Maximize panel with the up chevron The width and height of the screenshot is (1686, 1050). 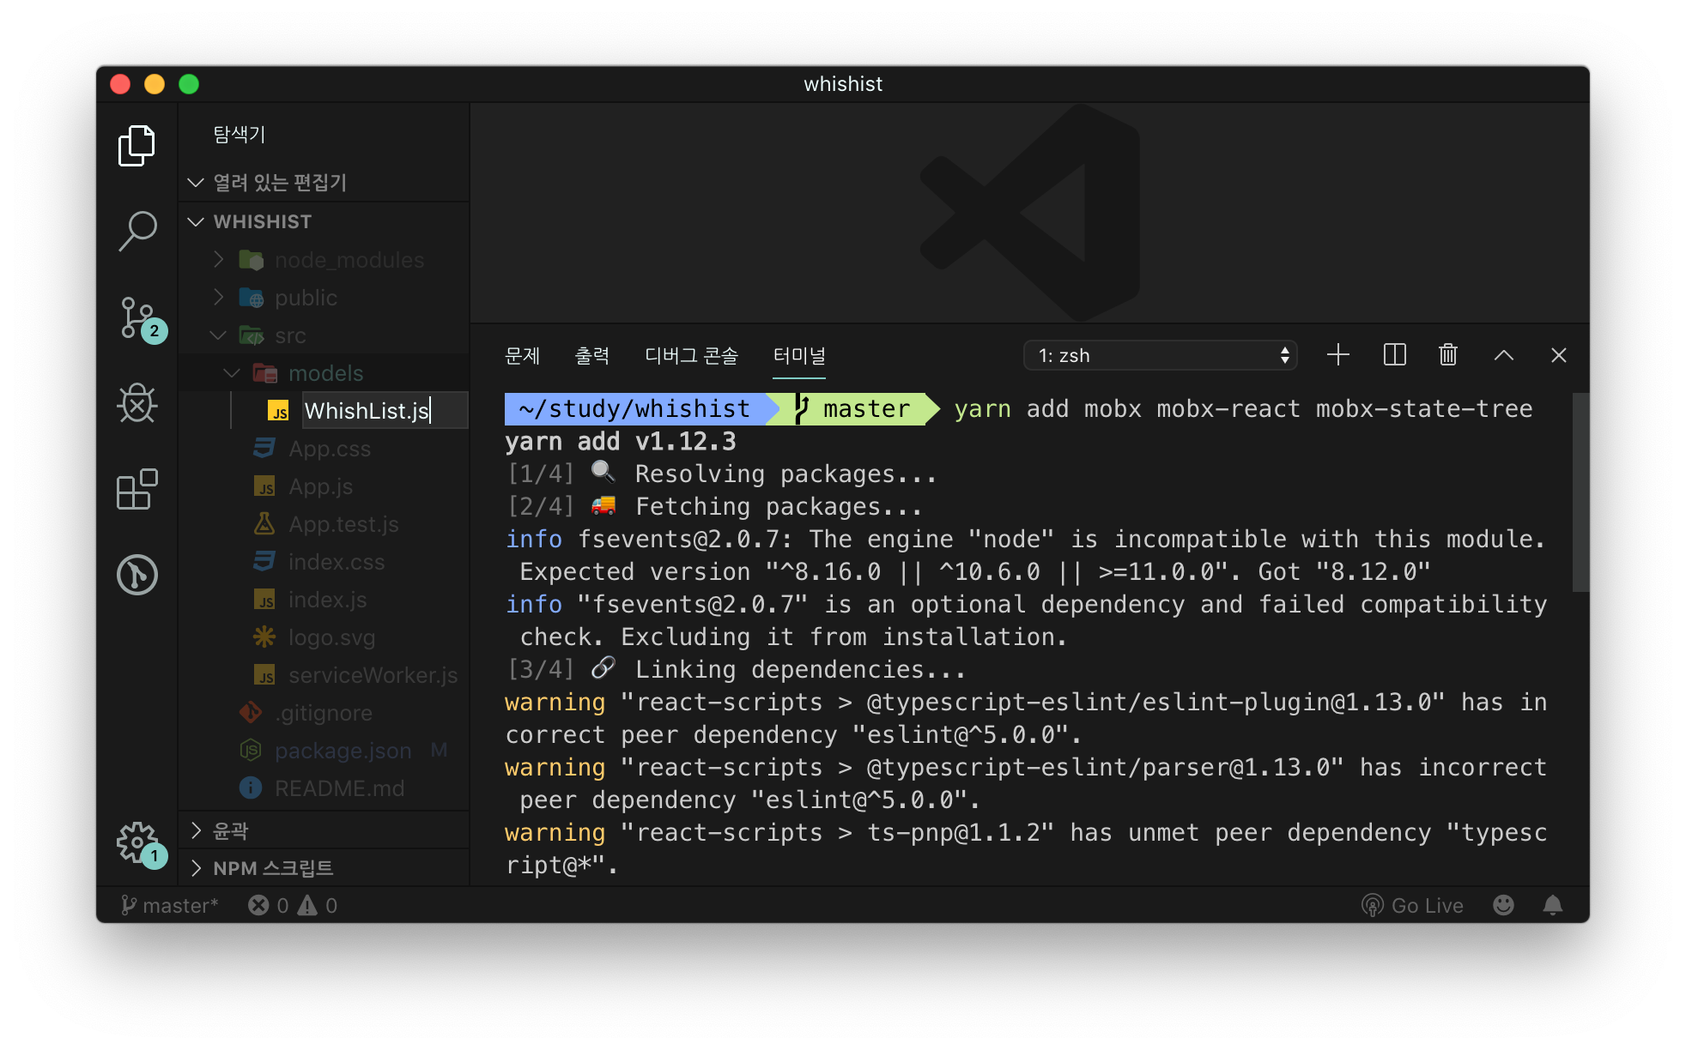pyautogui.click(x=1504, y=355)
